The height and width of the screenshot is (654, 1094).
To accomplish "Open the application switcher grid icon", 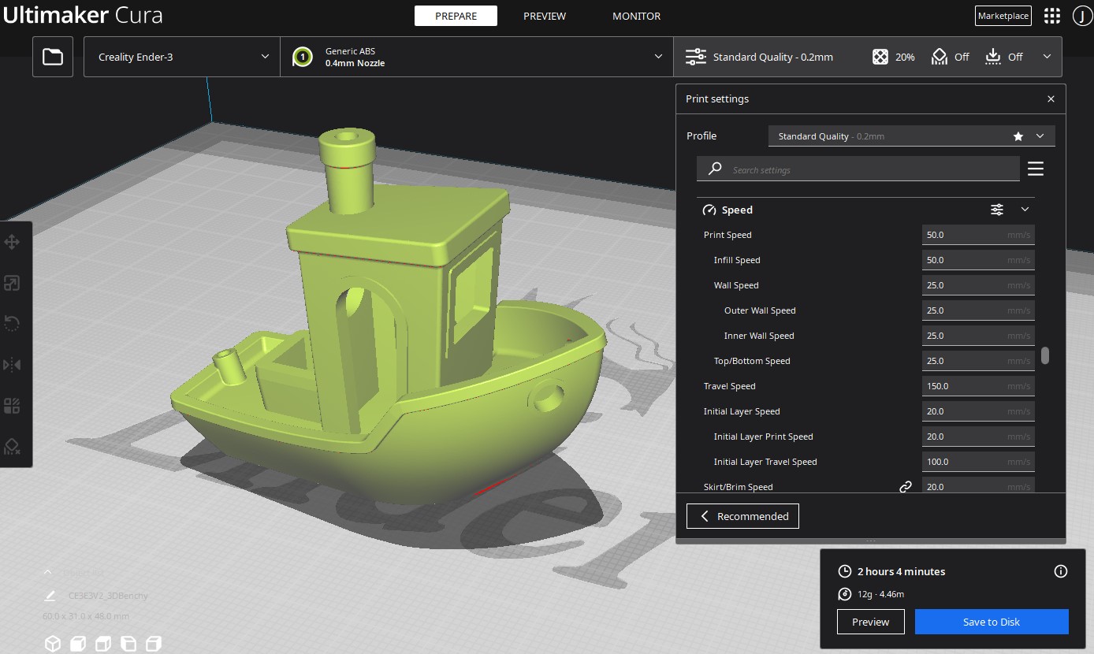I will (1051, 16).
